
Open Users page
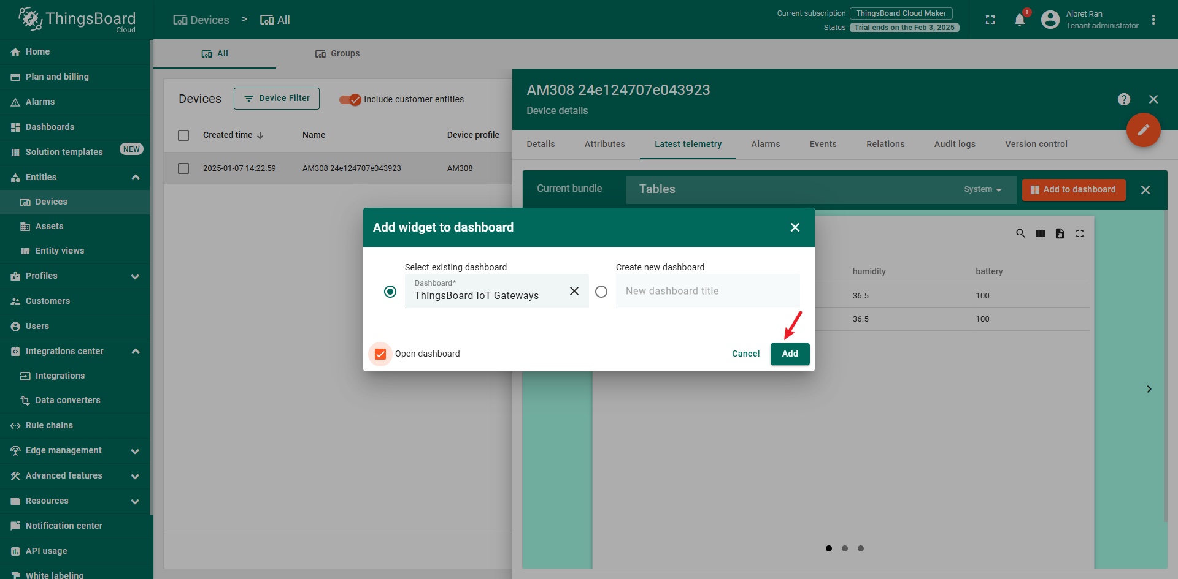(75, 326)
